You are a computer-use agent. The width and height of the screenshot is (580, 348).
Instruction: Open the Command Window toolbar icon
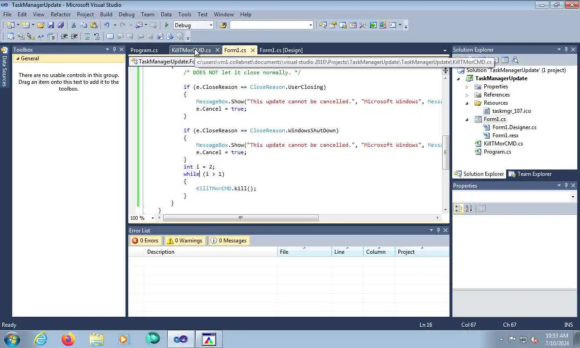[392, 25]
